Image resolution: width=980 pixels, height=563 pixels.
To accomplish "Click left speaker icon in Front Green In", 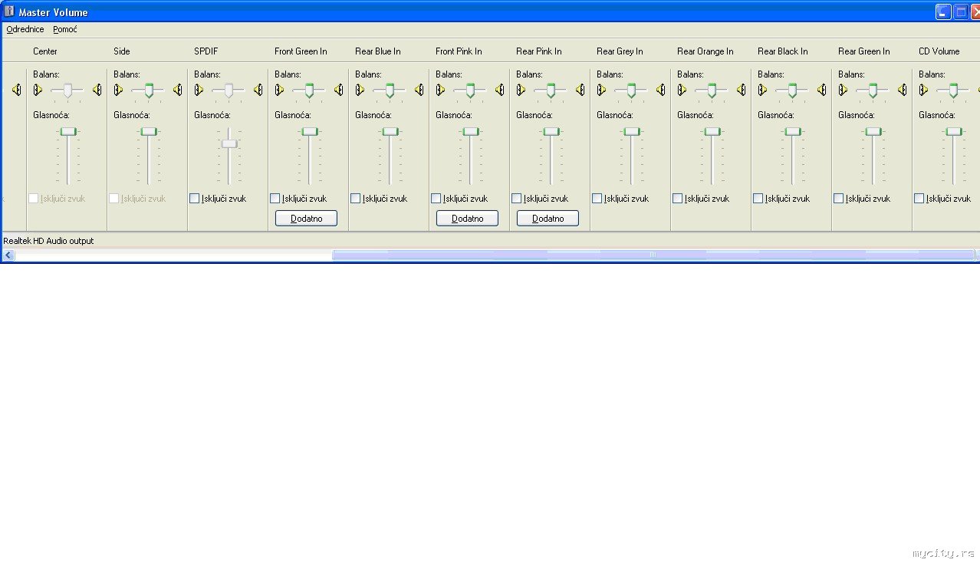I will (279, 90).
